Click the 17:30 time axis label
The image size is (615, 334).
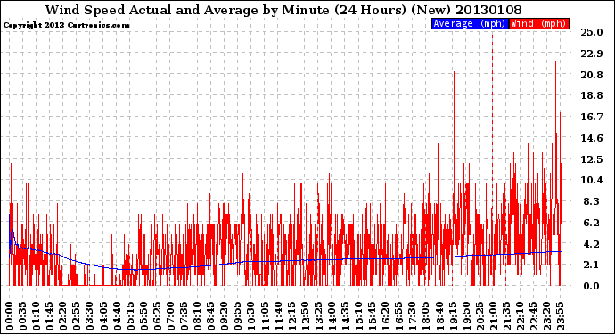pos(412,316)
